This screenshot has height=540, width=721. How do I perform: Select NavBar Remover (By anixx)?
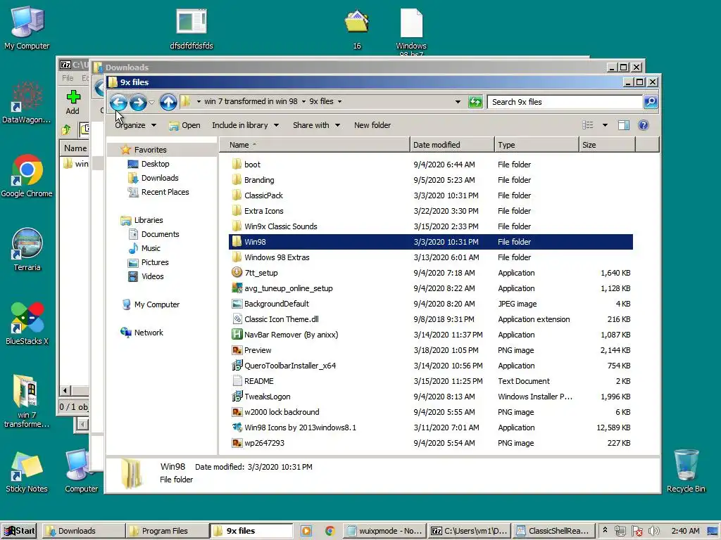(x=430, y=335)
